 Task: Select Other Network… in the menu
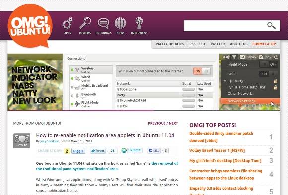241,93
